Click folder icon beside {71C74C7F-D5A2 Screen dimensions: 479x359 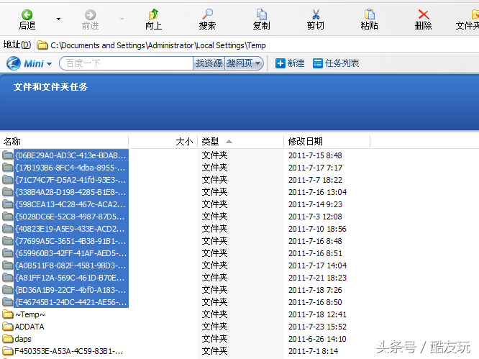coord(8,180)
